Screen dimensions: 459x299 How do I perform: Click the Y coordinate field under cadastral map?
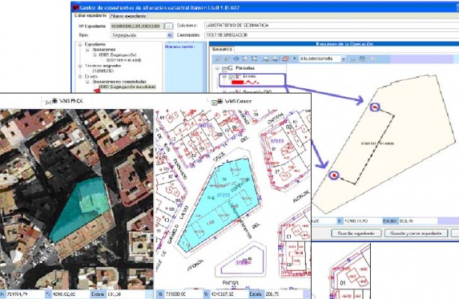click(x=228, y=294)
